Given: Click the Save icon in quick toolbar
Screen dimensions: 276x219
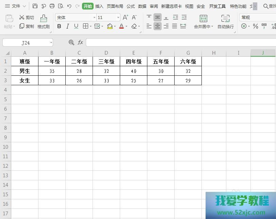Looking at the screenshot, I should coord(35,6).
